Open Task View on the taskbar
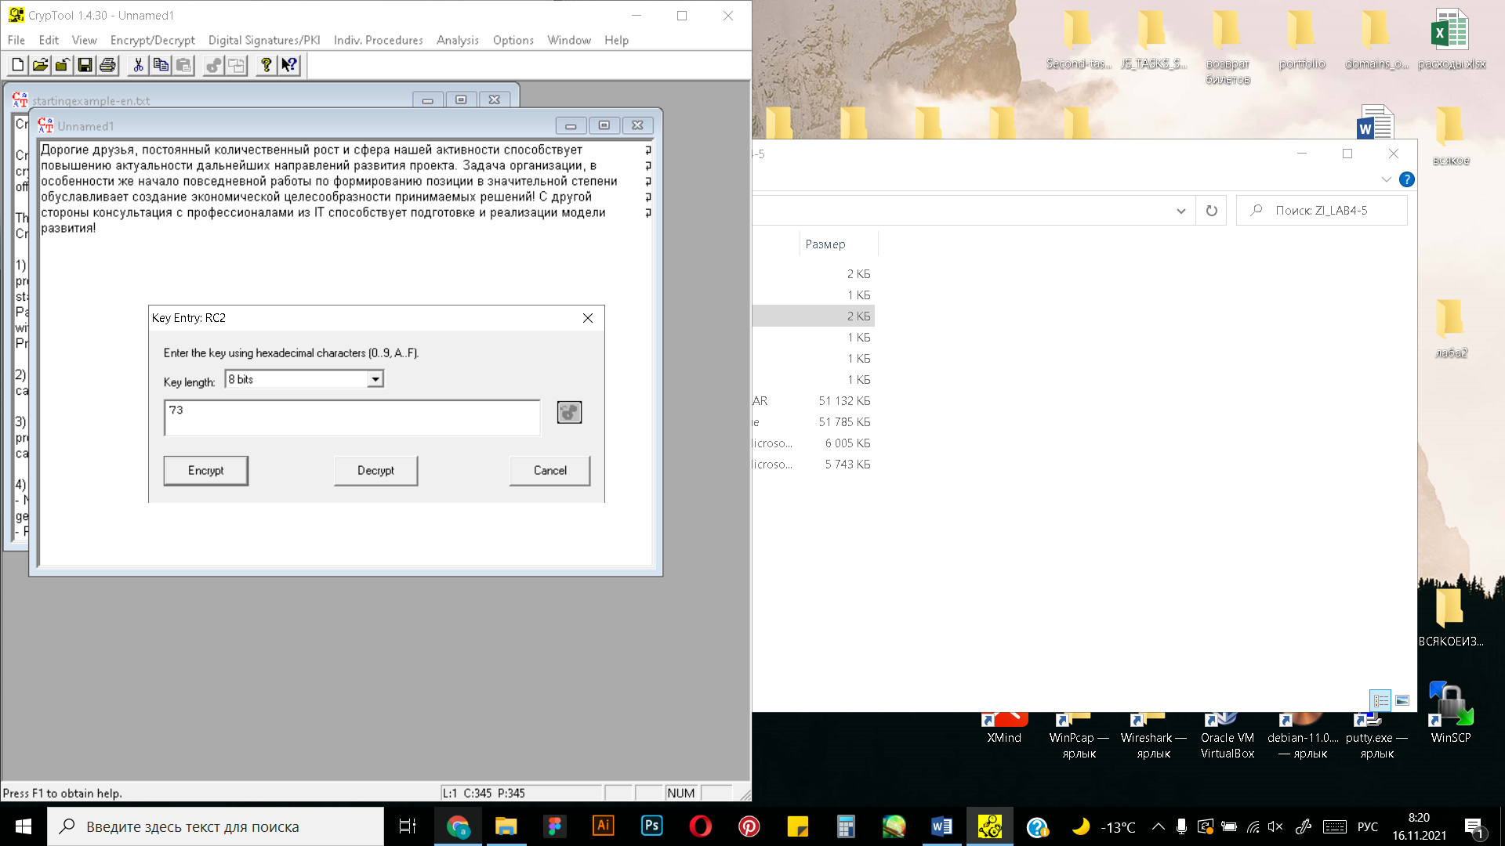The height and width of the screenshot is (846, 1505). (408, 826)
